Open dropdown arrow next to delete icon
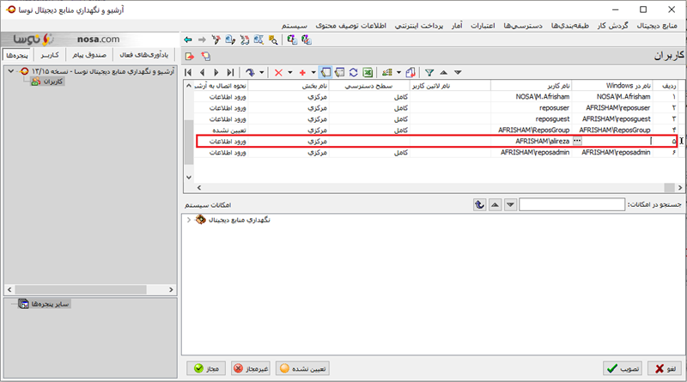Image resolution: width=687 pixels, height=382 pixels. (289, 73)
